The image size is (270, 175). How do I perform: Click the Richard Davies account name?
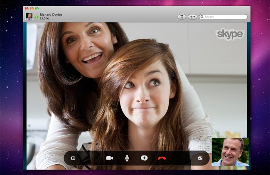(x=51, y=15)
